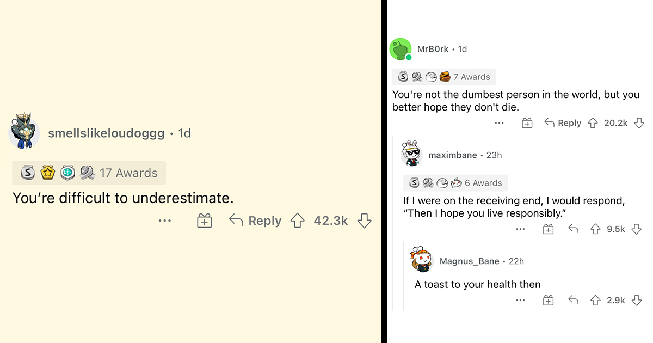This screenshot has height=343, width=653.
Task: Open more options on maximbane's comment
Action: click(520, 229)
